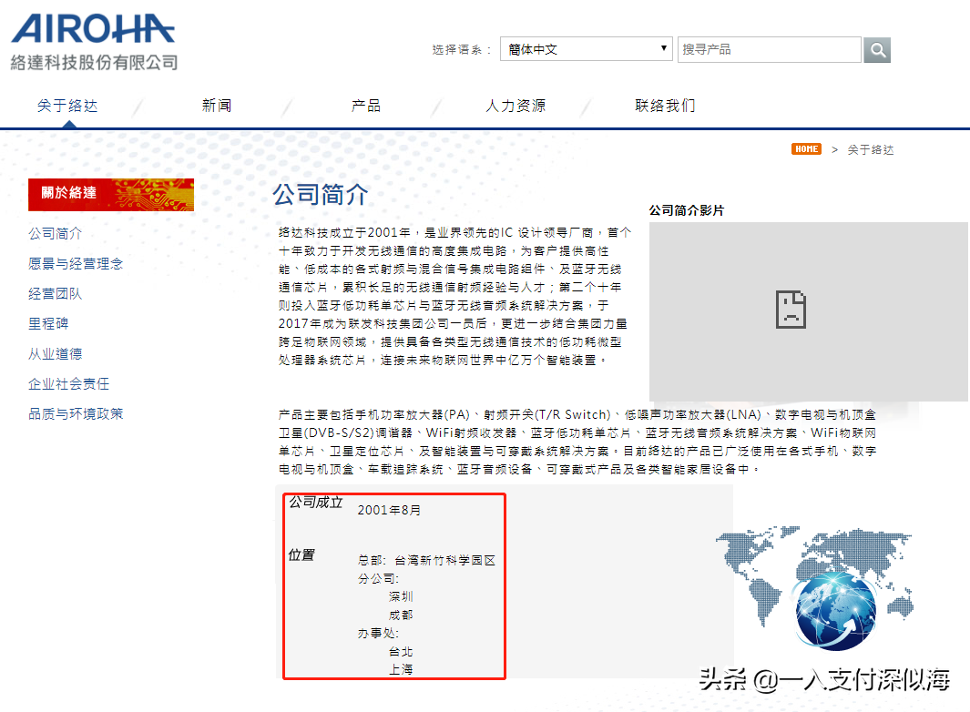The height and width of the screenshot is (712, 970).
Task: Open the 经营团队 sidebar link
Action: click(x=56, y=293)
